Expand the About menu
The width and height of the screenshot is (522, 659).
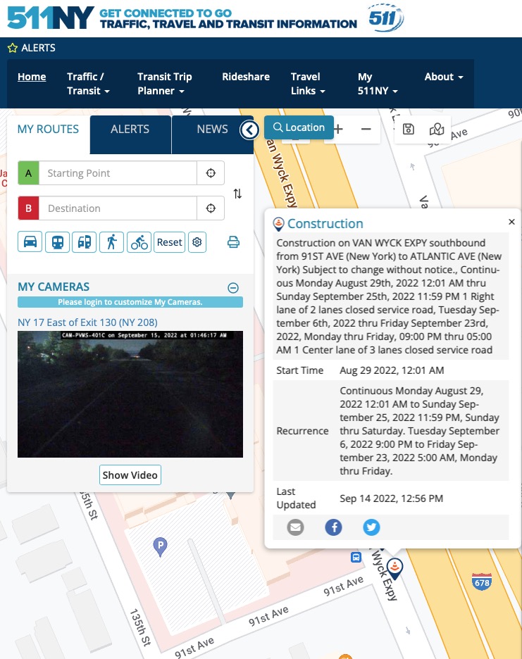(x=444, y=77)
